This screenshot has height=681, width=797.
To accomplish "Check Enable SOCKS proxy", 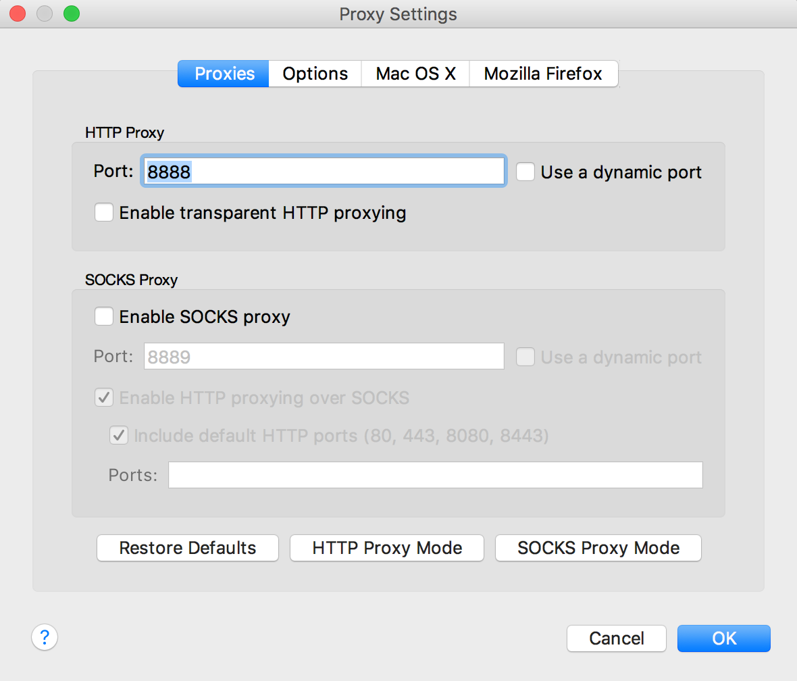I will coord(104,316).
